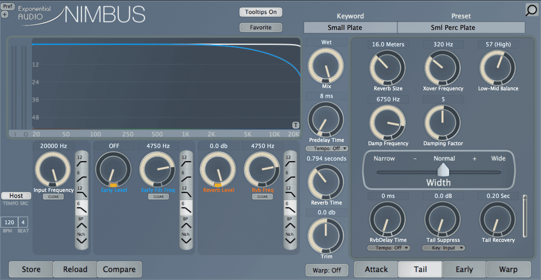Screen dimensions: 541x280
Task: Click the Store button
Action: (x=31, y=269)
